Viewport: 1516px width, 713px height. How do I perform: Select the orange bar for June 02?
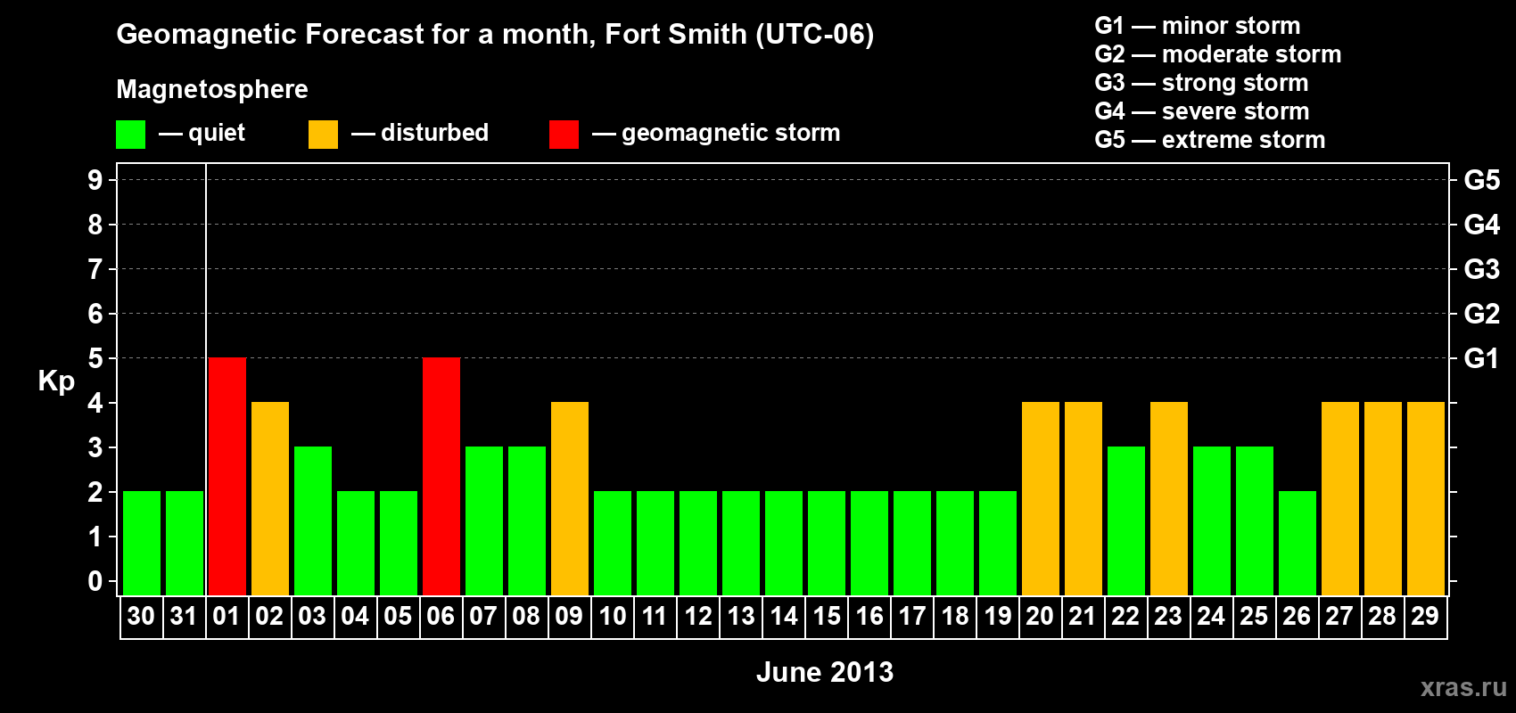[x=270, y=499]
